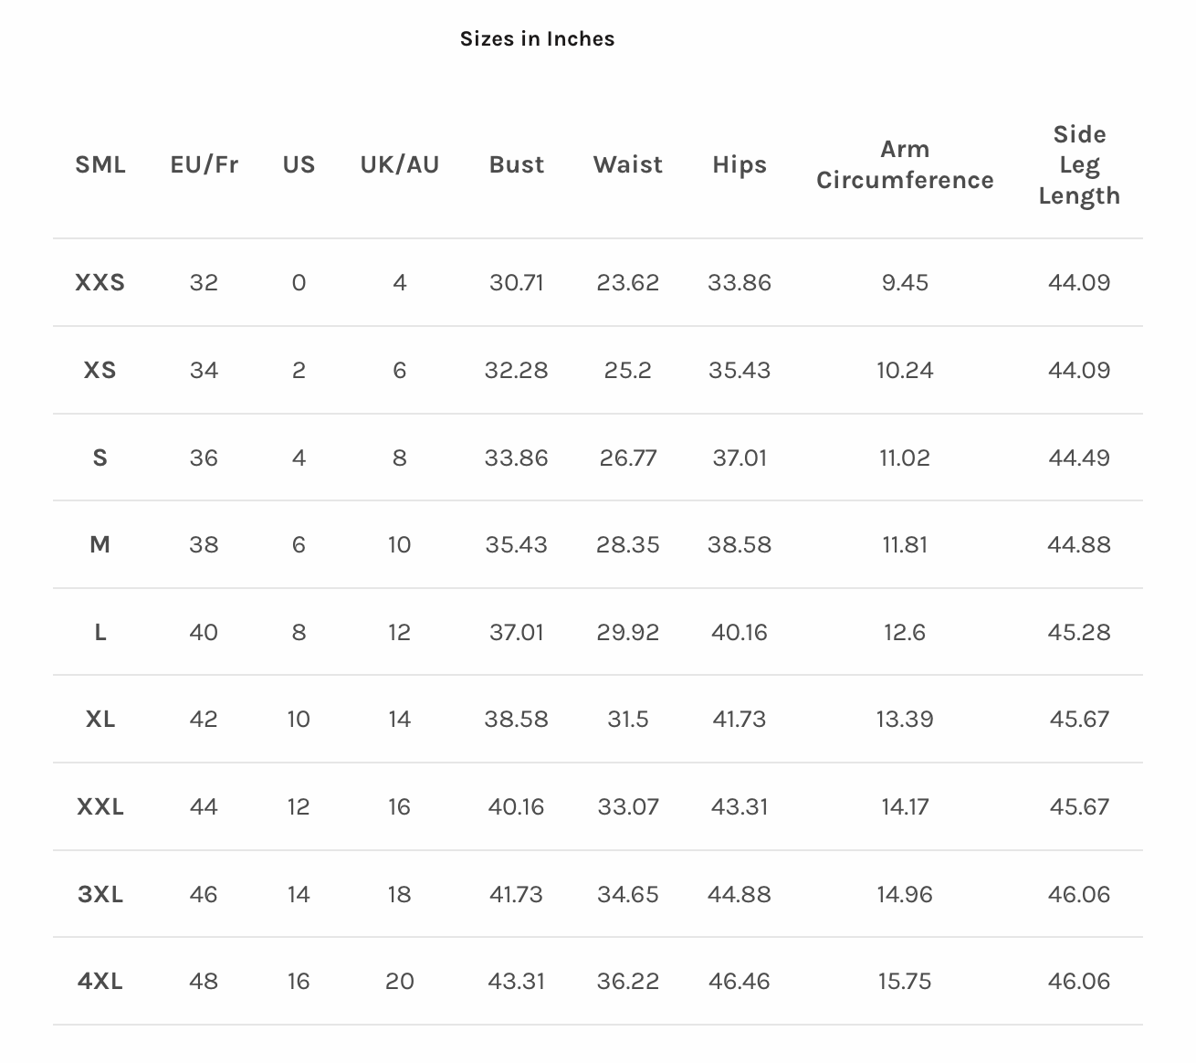
Task: Click waist value 25.2 in XS row
Action: coord(628,370)
